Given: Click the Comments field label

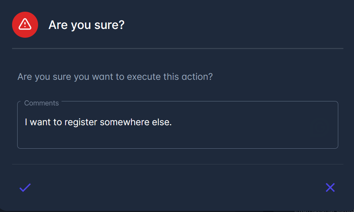Looking at the screenshot, I should [x=41, y=103].
